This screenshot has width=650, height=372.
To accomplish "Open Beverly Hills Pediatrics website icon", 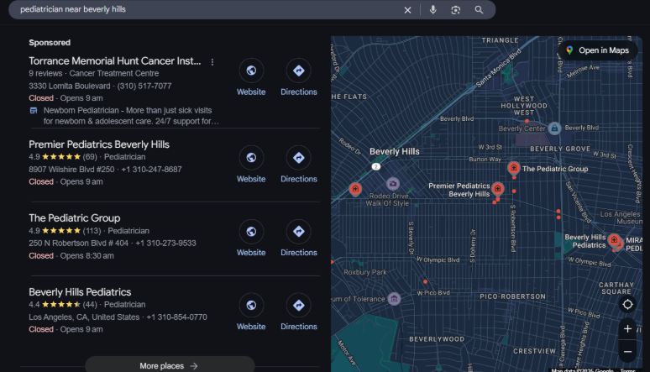I will coord(251,305).
